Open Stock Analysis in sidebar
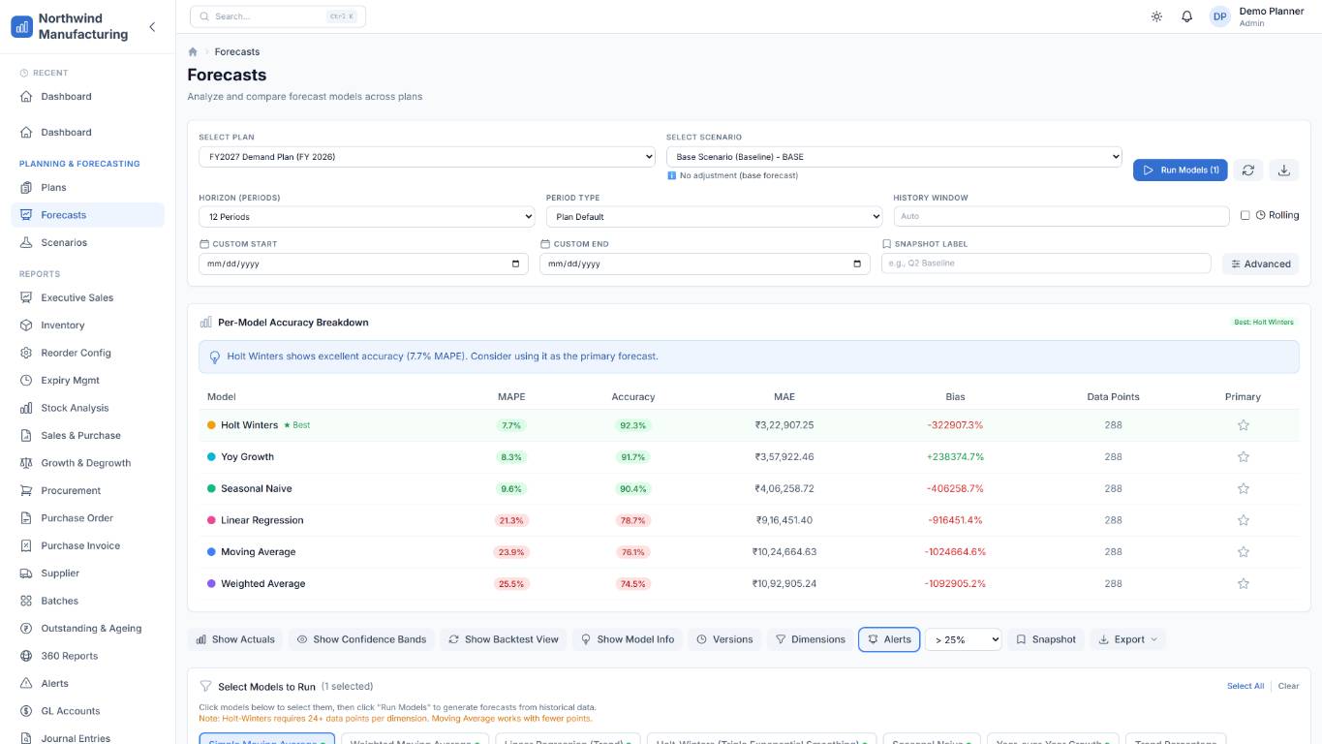 tap(87, 408)
